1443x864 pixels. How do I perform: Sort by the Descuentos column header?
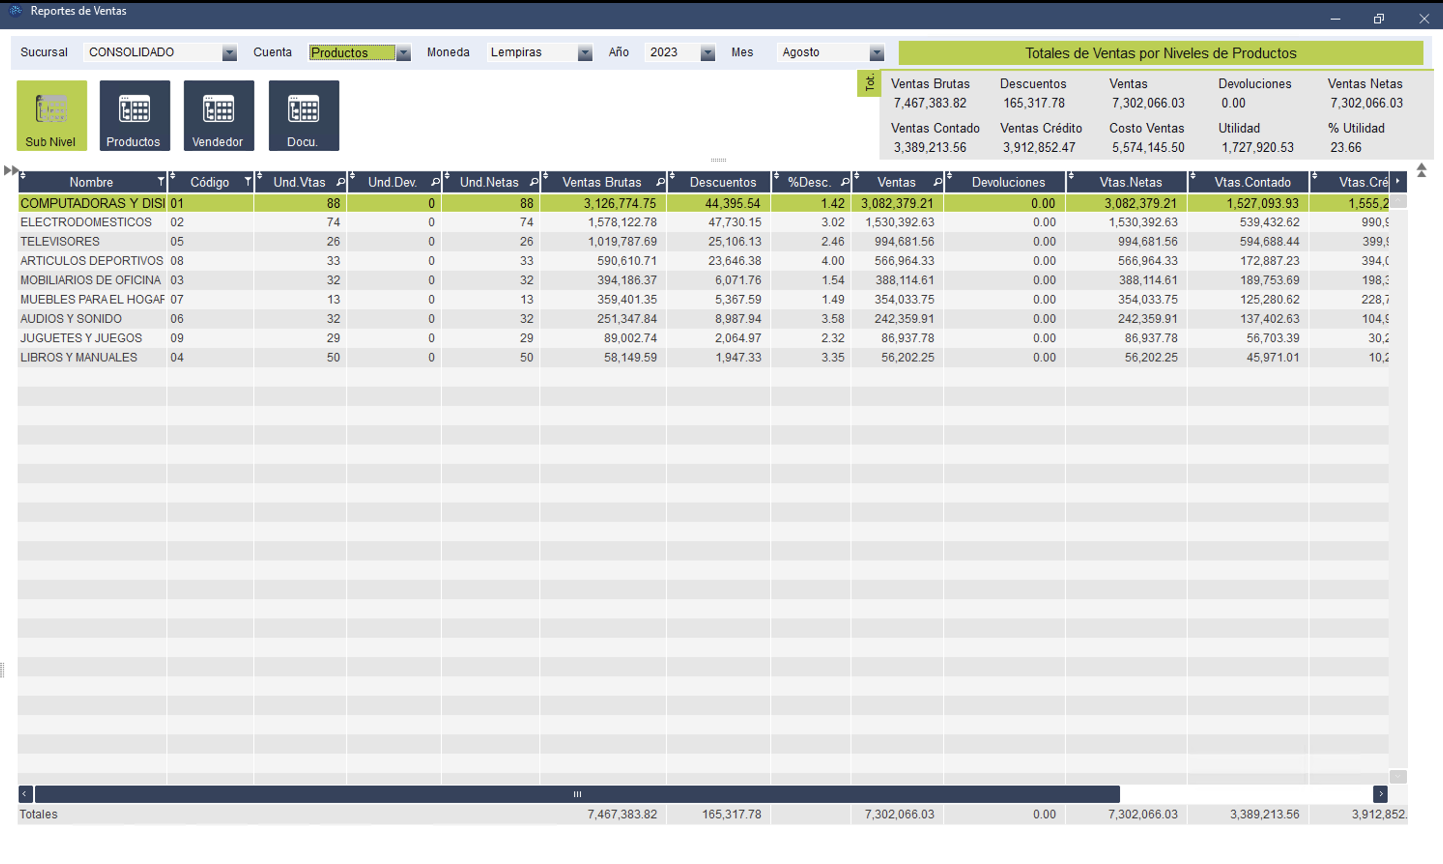pyautogui.click(x=720, y=182)
